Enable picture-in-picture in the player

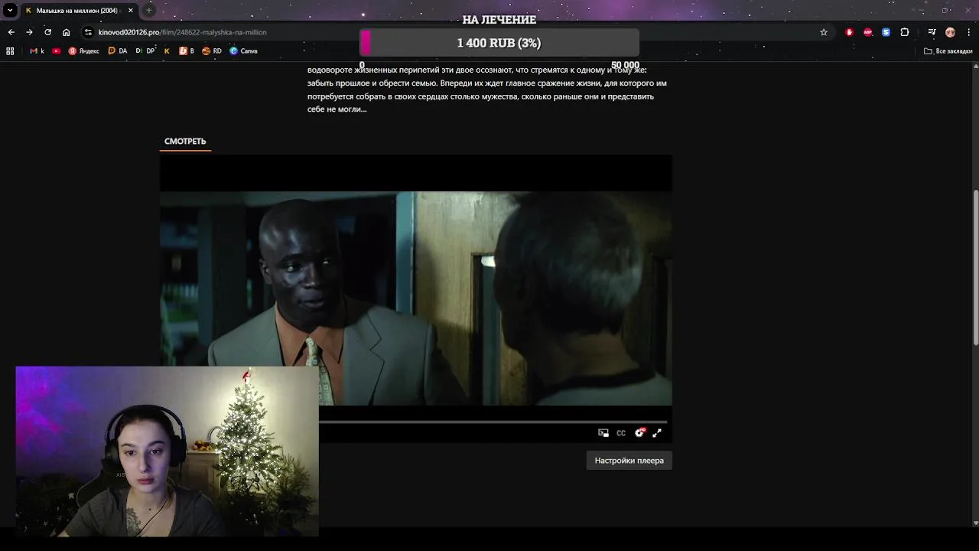coord(603,433)
